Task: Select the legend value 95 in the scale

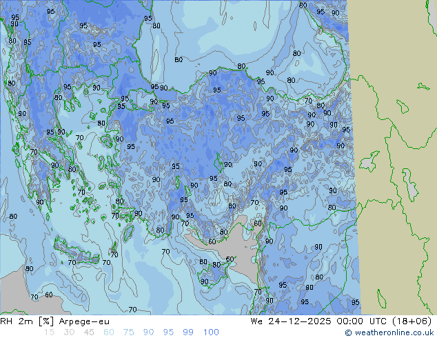Action: 168,332
